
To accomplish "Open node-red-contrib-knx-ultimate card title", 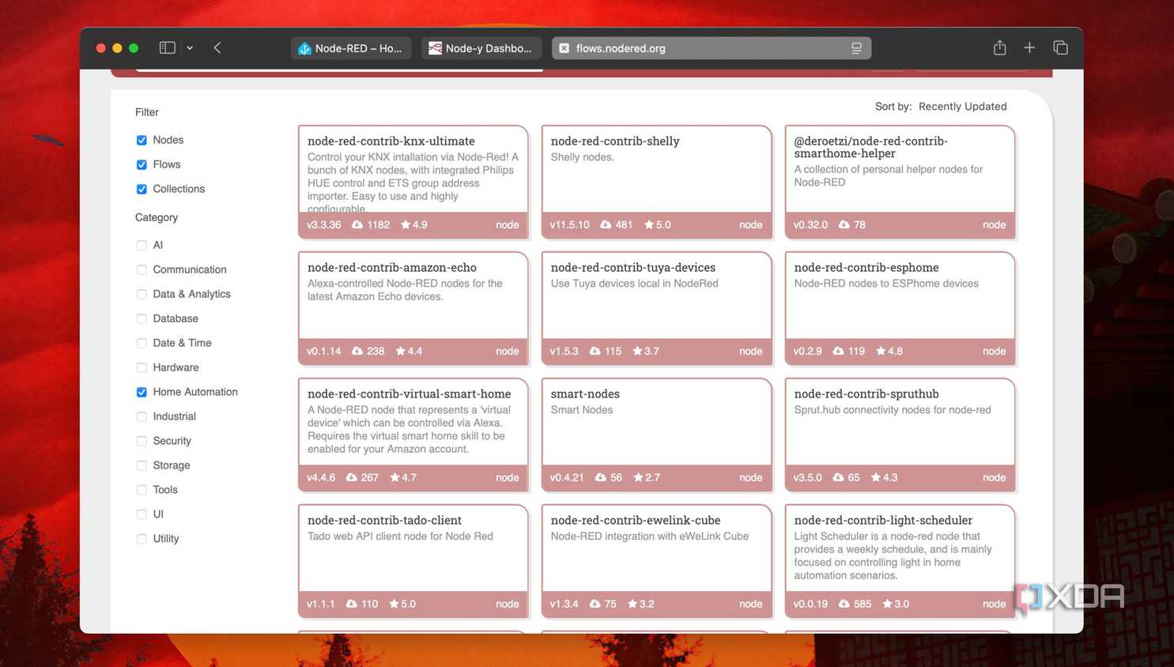I will click(x=391, y=141).
